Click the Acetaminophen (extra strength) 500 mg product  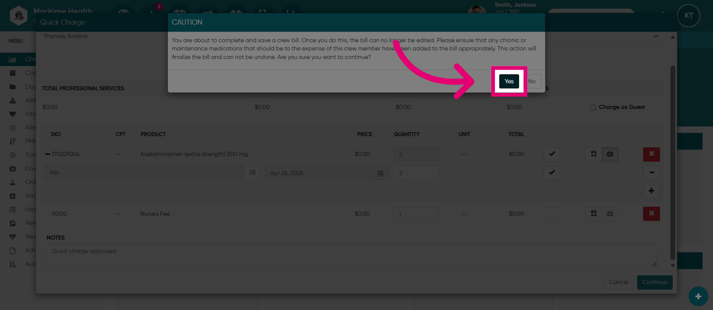(x=194, y=154)
